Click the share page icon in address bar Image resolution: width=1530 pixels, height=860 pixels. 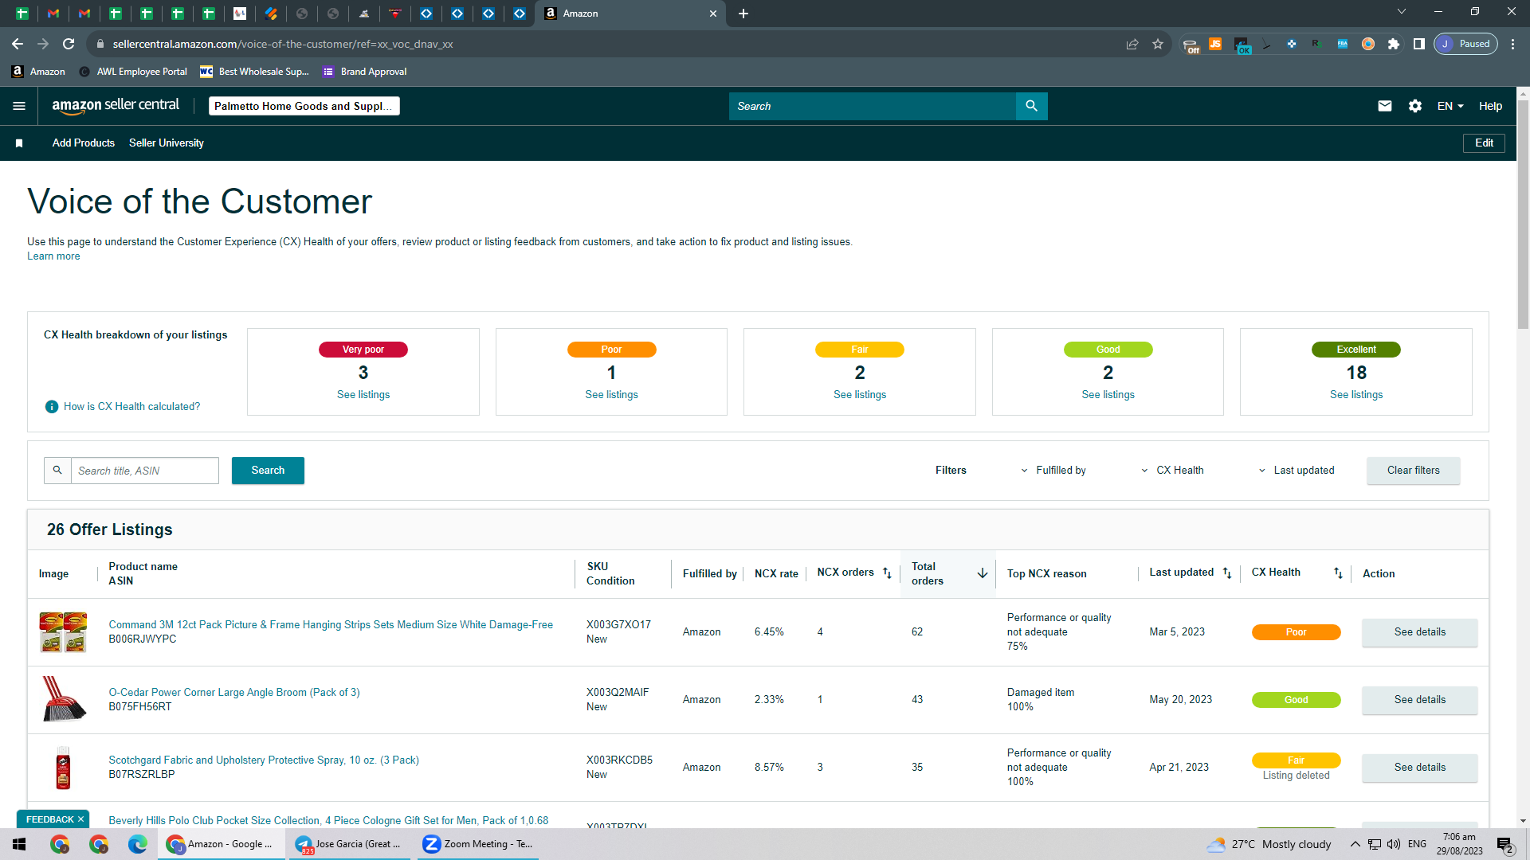click(x=1132, y=44)
